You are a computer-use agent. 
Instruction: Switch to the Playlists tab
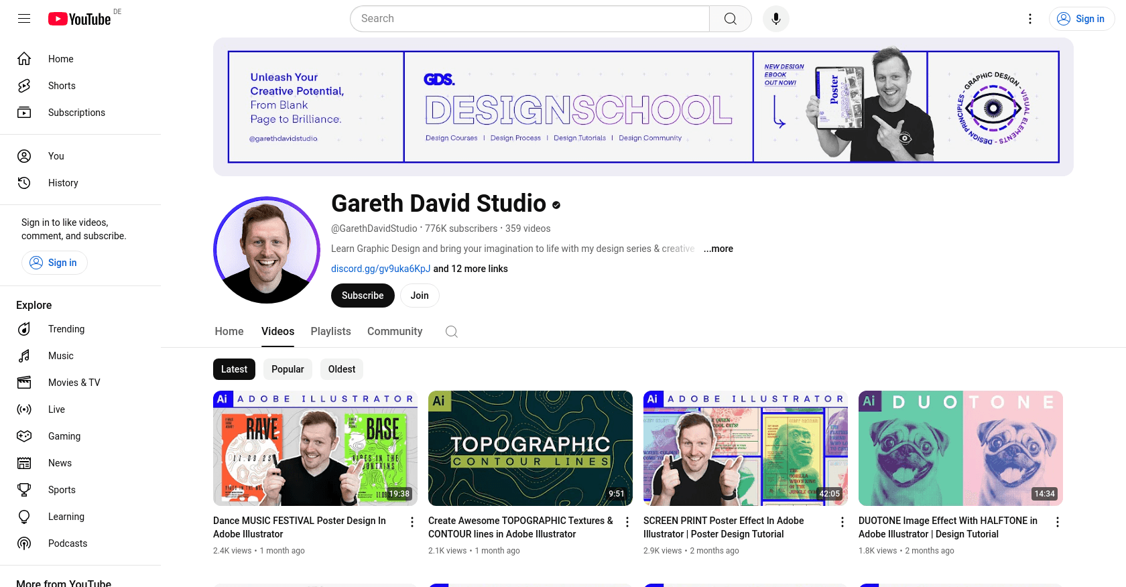pos(330,332)
